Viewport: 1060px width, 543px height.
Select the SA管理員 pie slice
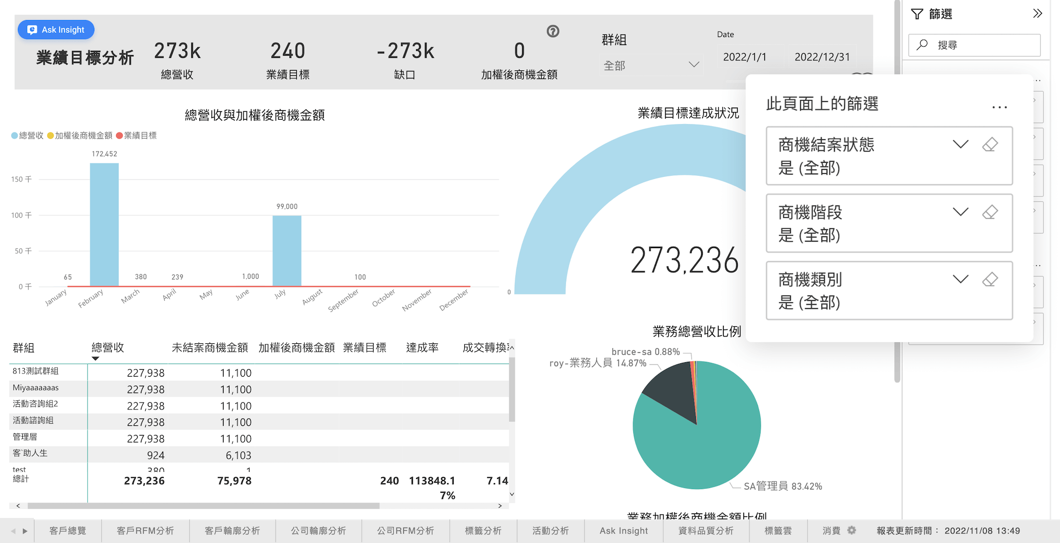[x=710, y=440]
